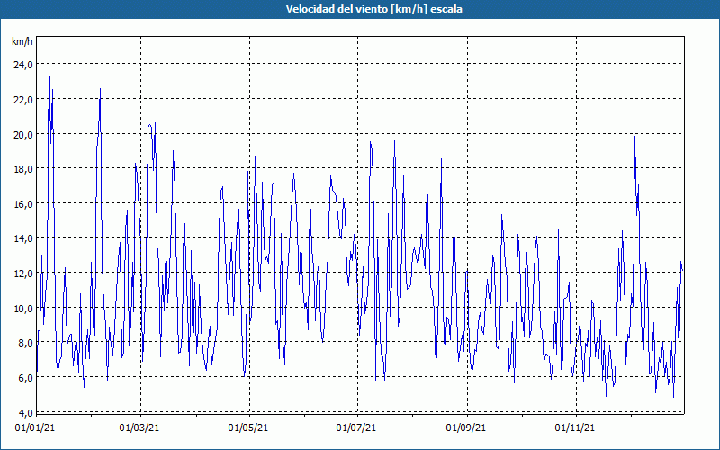Click the 20,0 y-axis value

click(23, 134)
